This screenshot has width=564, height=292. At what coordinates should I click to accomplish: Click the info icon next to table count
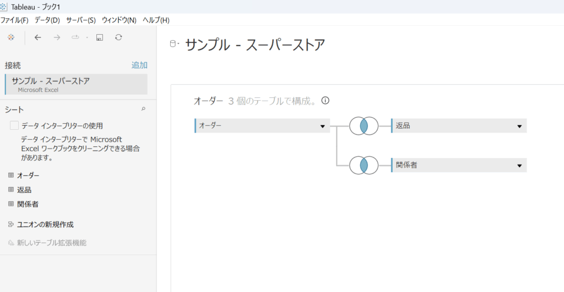[x=326, y=101]
